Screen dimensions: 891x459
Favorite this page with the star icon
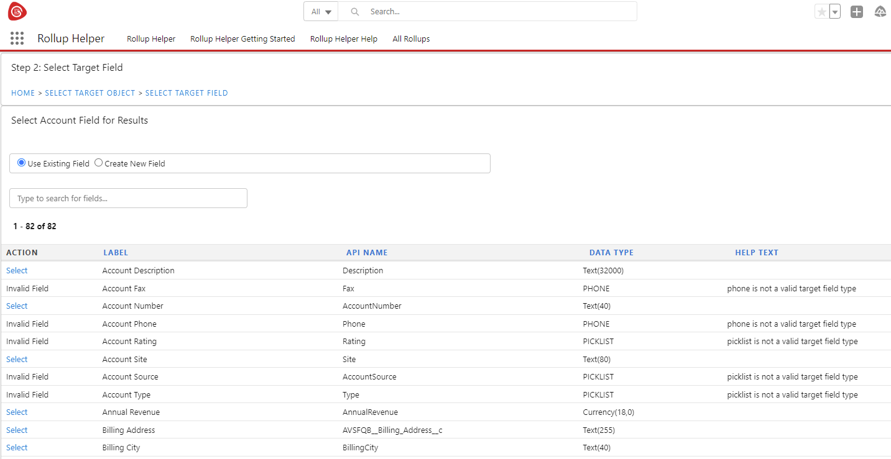(x=822, y=12)
